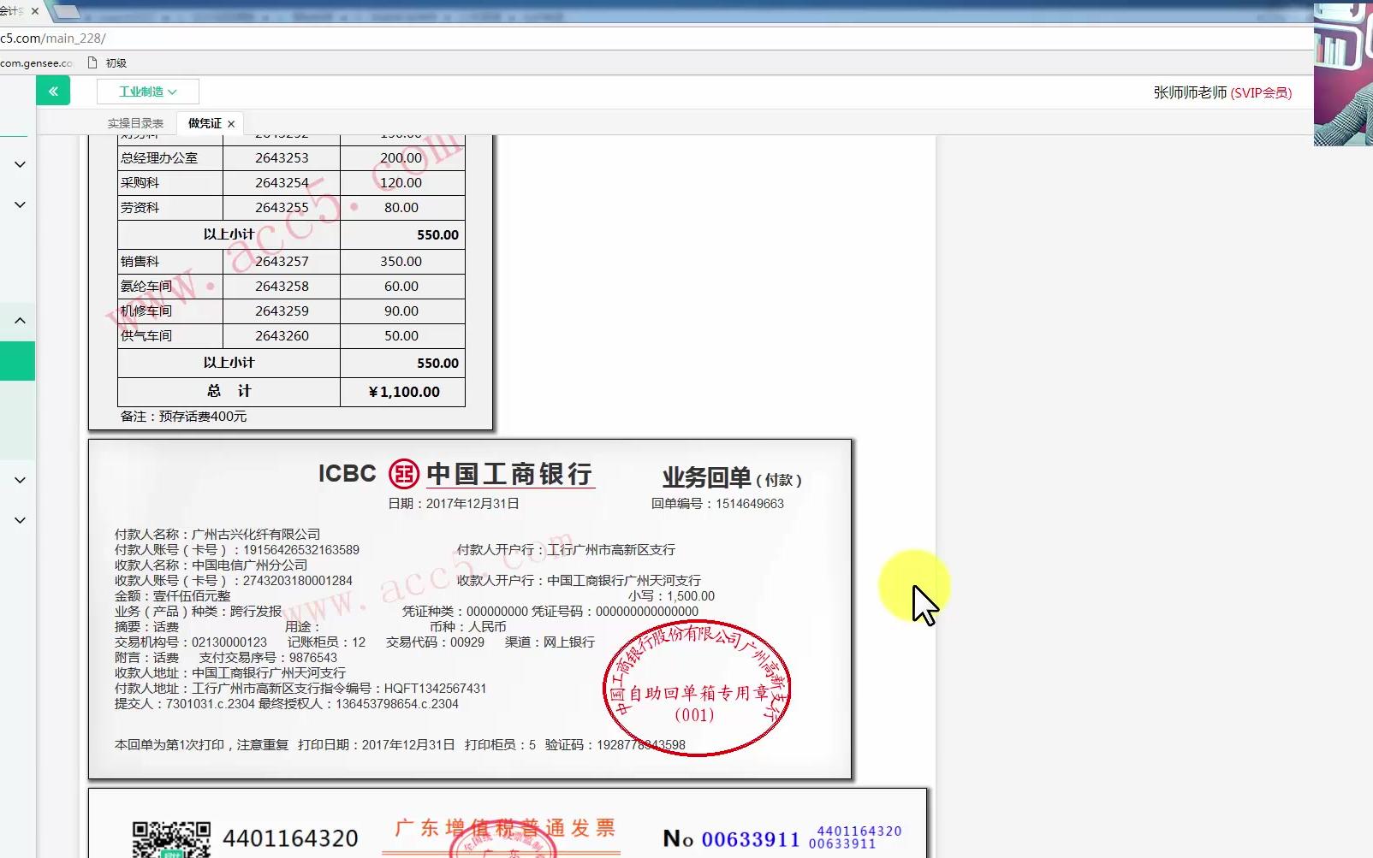
Task: Expand the first sidebar chevron section
Action: click(x=20, y=164)
